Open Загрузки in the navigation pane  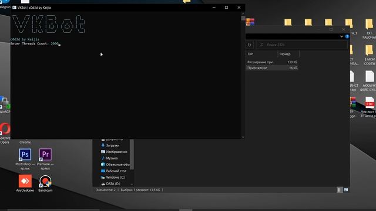tap(112, 145)
